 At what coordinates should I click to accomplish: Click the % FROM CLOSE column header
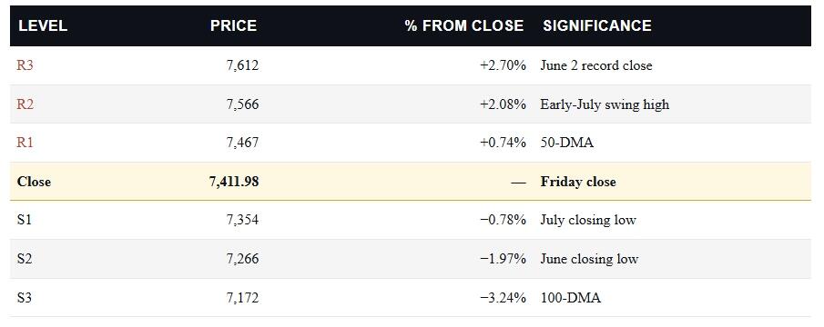pyautogui.click(x=464, y=25)
